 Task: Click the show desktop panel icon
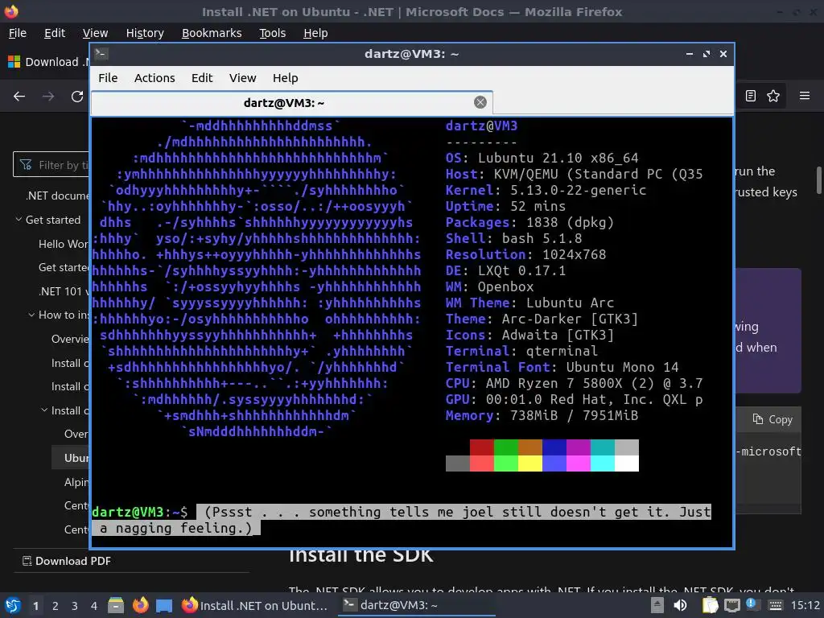click(x=164, y=605)
